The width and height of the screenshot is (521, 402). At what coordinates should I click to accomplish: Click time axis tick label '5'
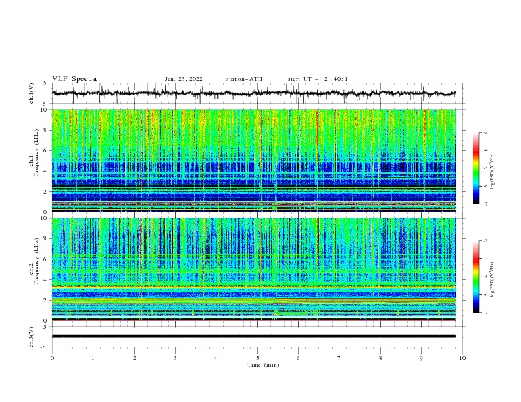[257, 358]
